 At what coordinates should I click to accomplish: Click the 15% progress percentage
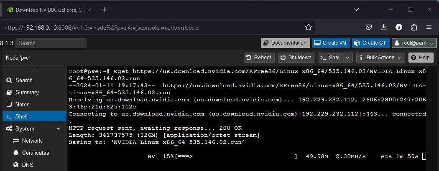(168, 156)
